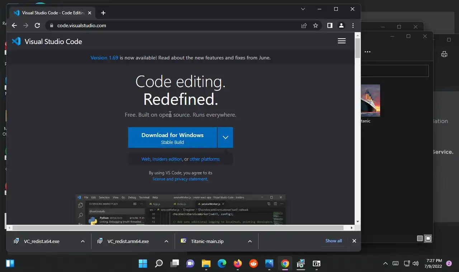This screenshot has height=272, width=459.
Task: Expand Titanic-main.zip download options
Action: pos(250,241)
